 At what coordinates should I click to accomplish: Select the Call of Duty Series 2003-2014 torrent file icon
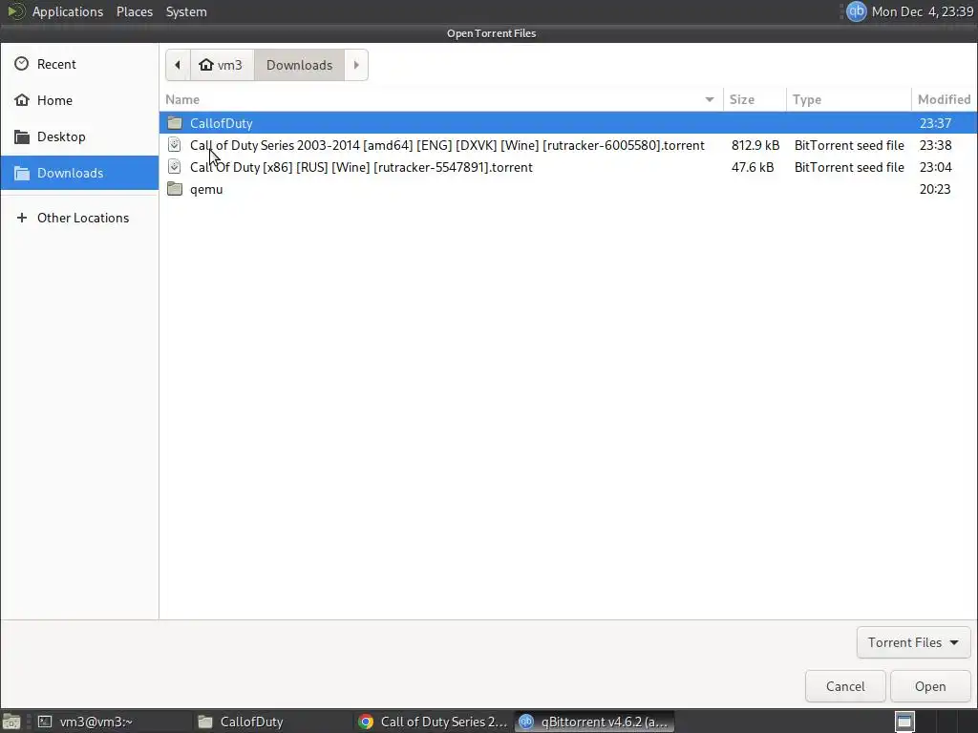pyautogui.click(x=175, y=145)
